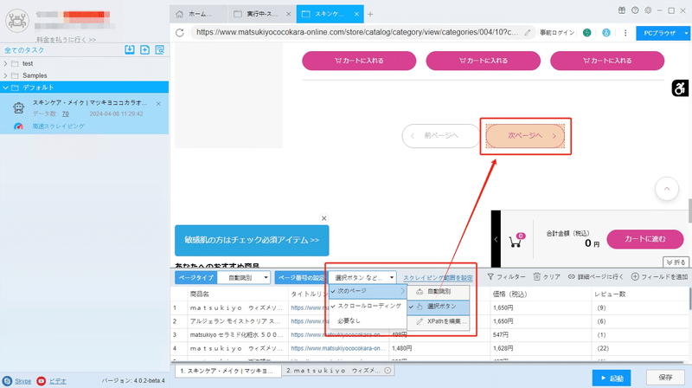Click the 前ページへ previous page button
Image resolution: width=692 pixels, height=388 pixels.
[x=440, y=136]
